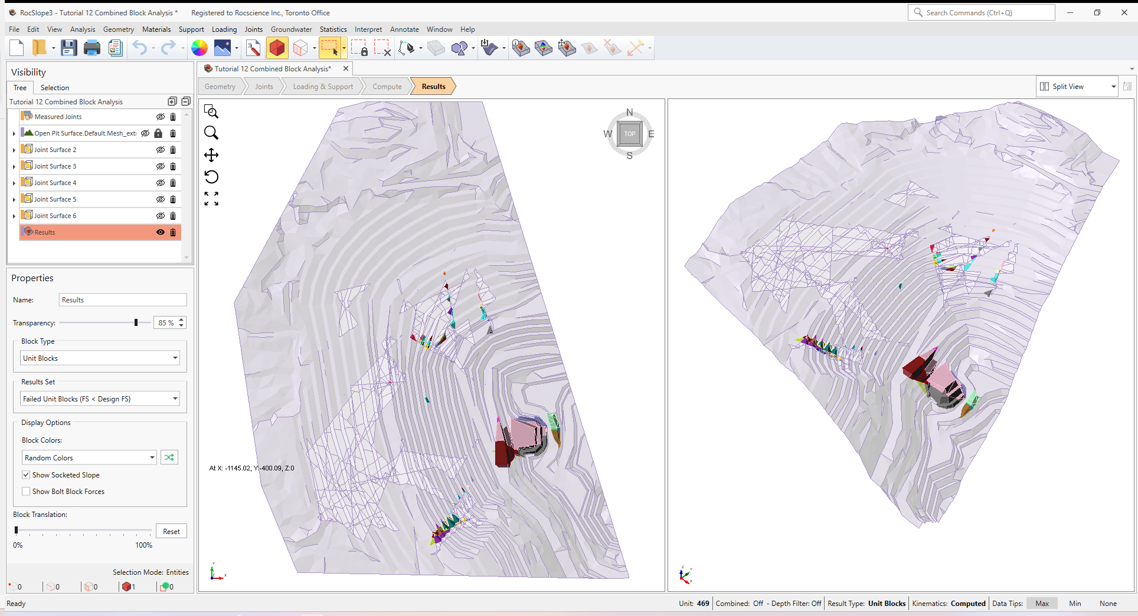
Task: Activate the Pan tool in viewport
Action: tap(211, 155)
